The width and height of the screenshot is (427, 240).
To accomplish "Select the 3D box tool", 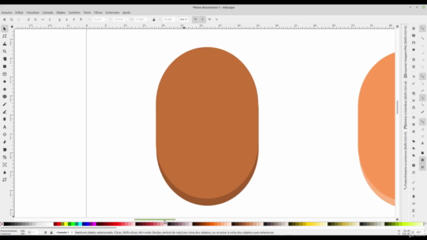I will pos(5,74).
